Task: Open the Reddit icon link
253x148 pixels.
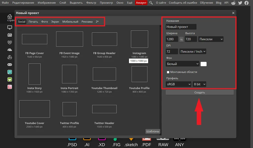Action: (x=233, y=3)
